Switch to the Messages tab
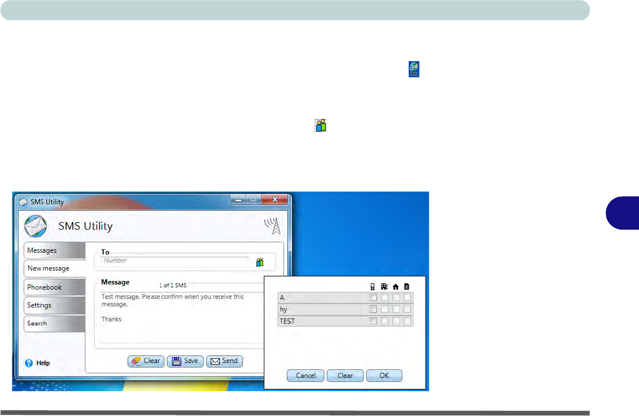The image size is (639, 416). point(54,250)
